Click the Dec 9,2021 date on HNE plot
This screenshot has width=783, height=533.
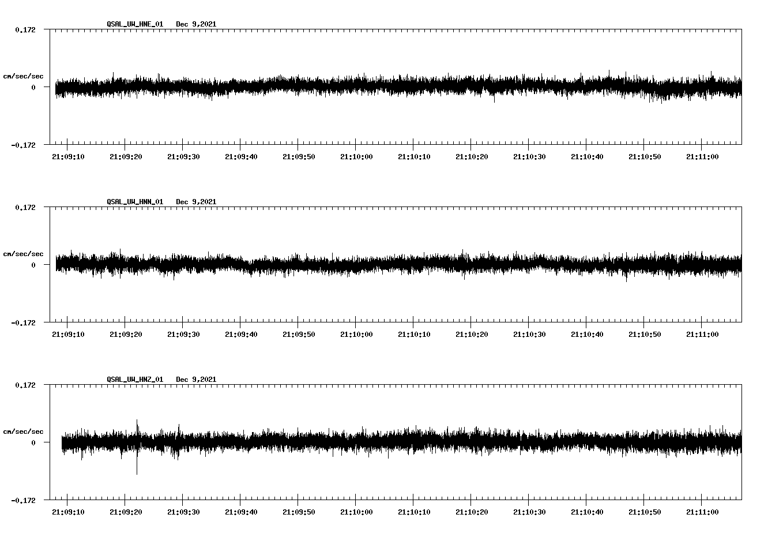(x=196, y=24)
